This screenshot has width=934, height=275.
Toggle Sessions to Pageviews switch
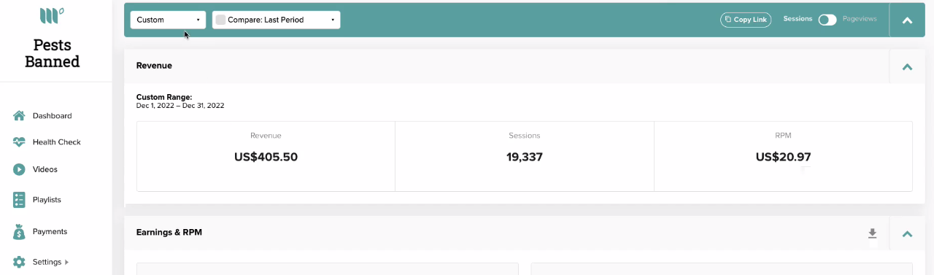click(x=827, y=20)
